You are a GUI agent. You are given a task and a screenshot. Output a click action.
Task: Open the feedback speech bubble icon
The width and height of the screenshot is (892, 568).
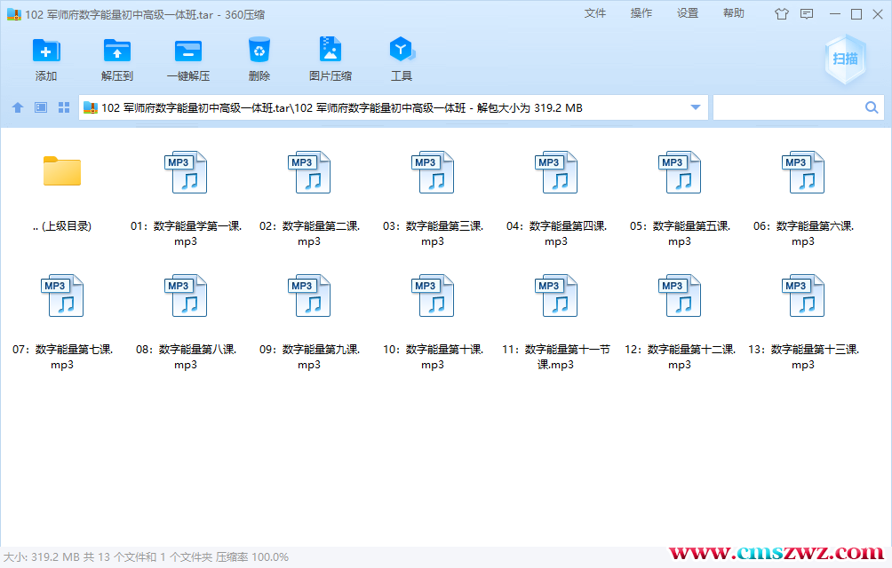807,13
